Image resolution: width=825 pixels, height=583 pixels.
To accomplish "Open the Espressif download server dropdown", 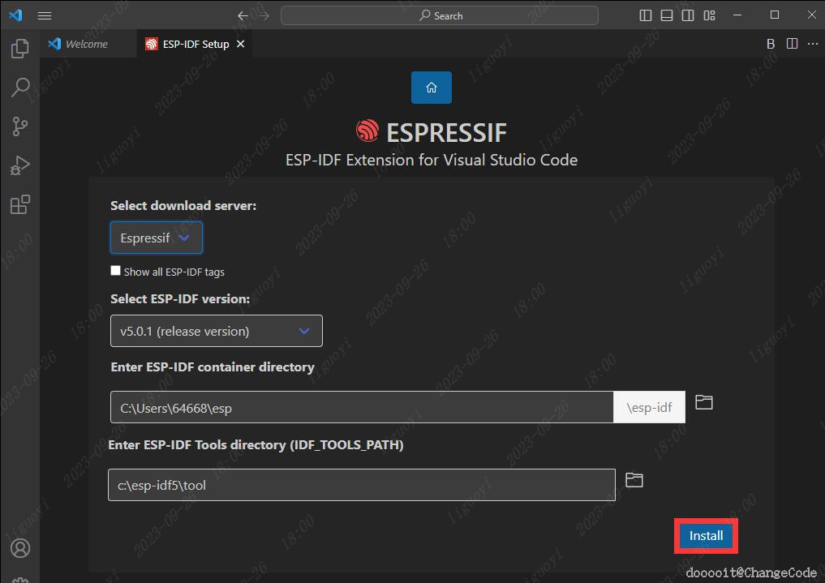I will pyautogui.click(x=157, y=238).
